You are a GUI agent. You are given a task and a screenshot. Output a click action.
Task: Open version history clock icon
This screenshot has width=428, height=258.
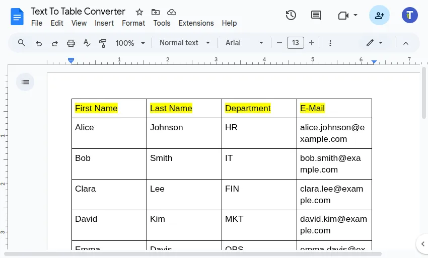point(291,15)
